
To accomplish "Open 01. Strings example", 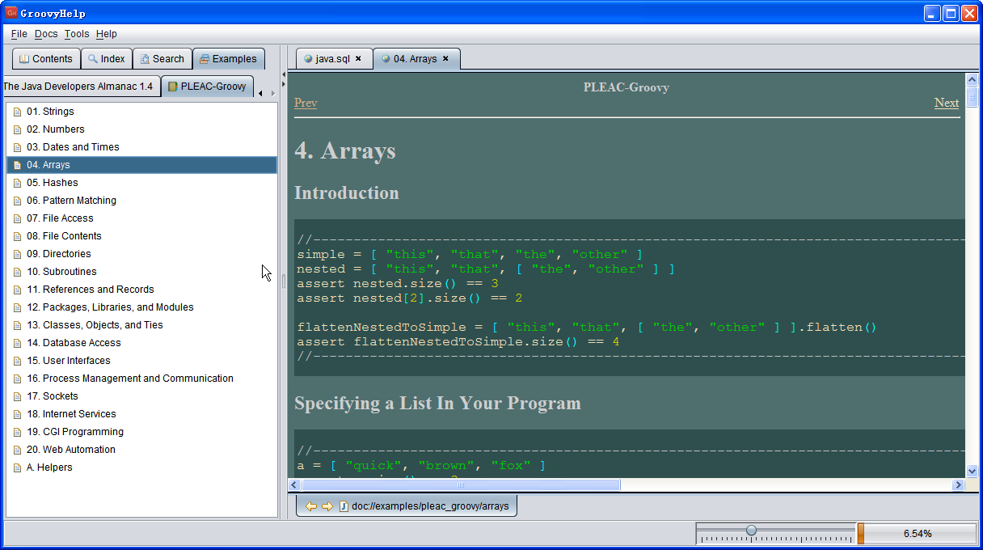I will coord(141,112).
